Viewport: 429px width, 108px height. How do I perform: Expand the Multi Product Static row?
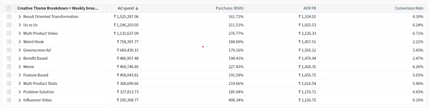[20, 83]
